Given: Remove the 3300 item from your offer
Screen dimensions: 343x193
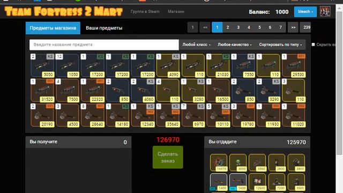Looking at the screenshot, I should tap(257, 162).
